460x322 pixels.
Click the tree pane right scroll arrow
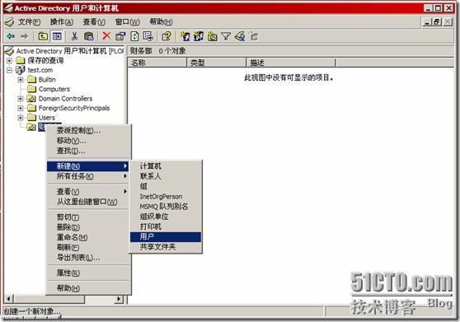pyautogui.click(x=119, y=299)
